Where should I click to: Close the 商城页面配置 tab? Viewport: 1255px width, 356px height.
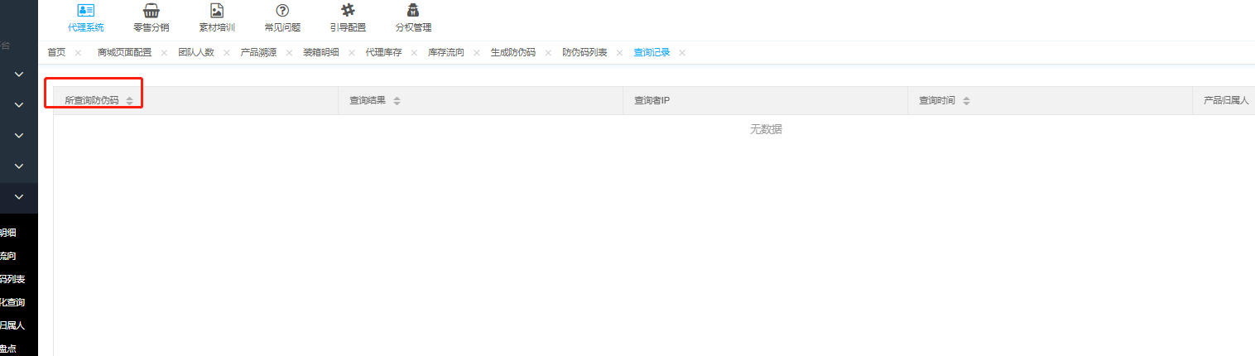(164, 53)
